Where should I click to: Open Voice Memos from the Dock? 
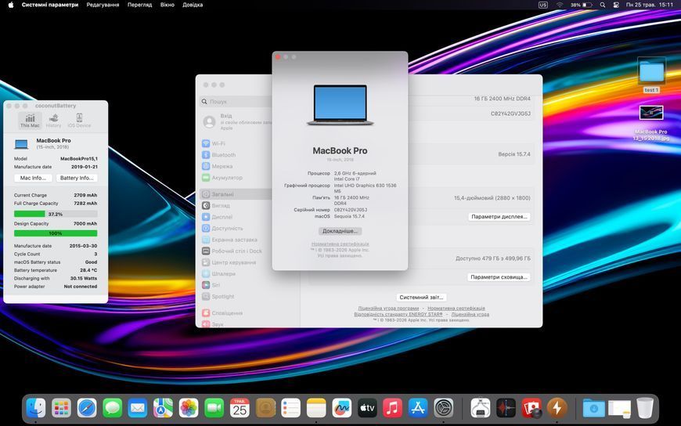506,408
